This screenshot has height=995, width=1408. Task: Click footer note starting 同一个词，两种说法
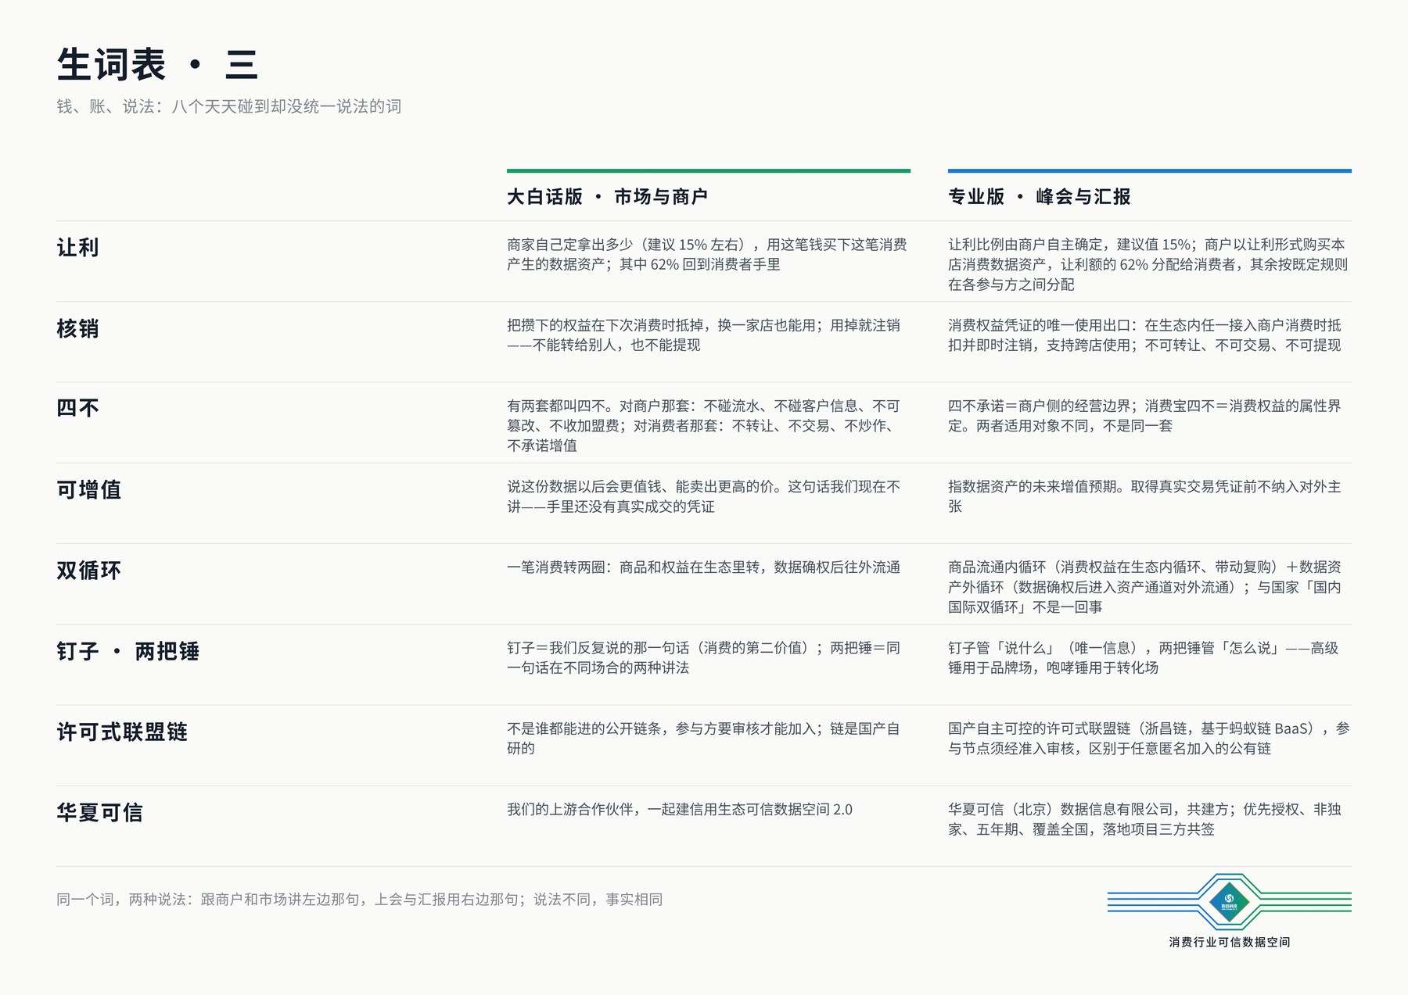[x=360, y=900]
